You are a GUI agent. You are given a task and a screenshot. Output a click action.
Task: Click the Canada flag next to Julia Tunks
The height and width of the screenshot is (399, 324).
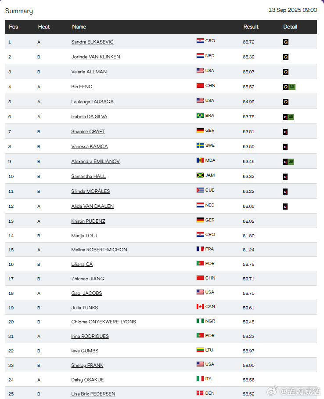click(x=200, y=307)
